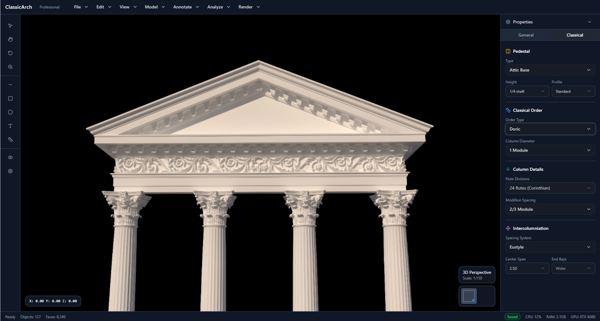
Task: Select the text tool
Action: click(10, 126)
